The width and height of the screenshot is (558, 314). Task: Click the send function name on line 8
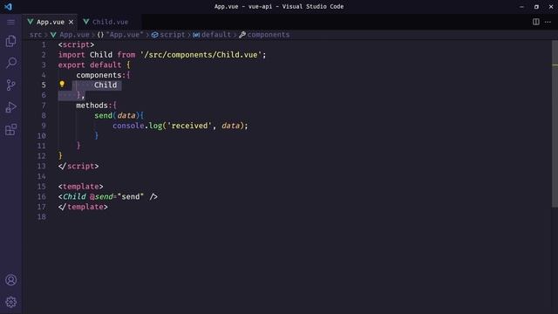(103, 115)
